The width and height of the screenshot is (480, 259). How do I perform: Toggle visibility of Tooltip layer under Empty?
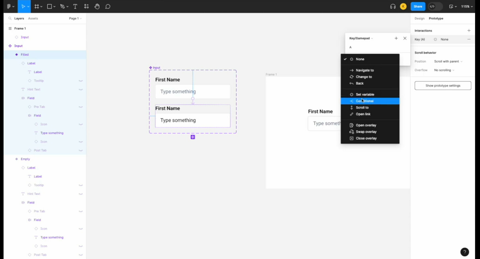pyautogui.click(x=81, y=185)
